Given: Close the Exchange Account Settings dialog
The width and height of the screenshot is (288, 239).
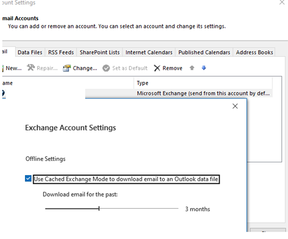Looking at the screenshot, I should tap(235, 106).
